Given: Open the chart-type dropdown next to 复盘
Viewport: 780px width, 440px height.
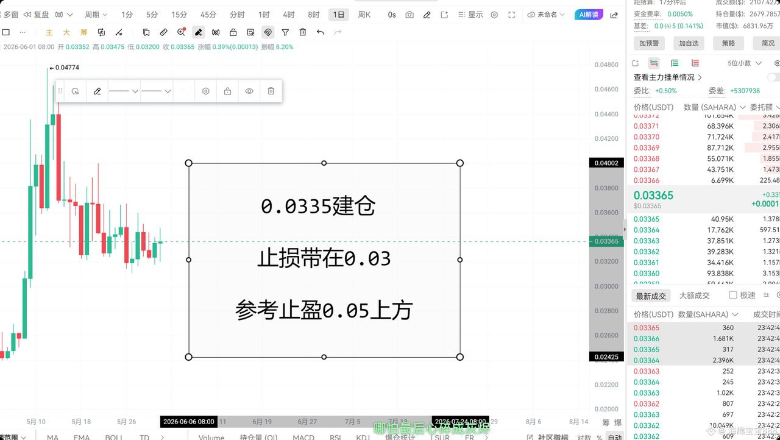Looking at the screenshot, I should (63, 15).
